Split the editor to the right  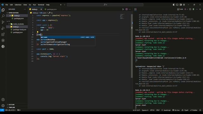tap(127, 9)
